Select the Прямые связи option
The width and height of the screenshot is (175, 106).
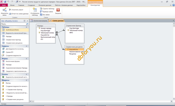click(x=47, y=12)
